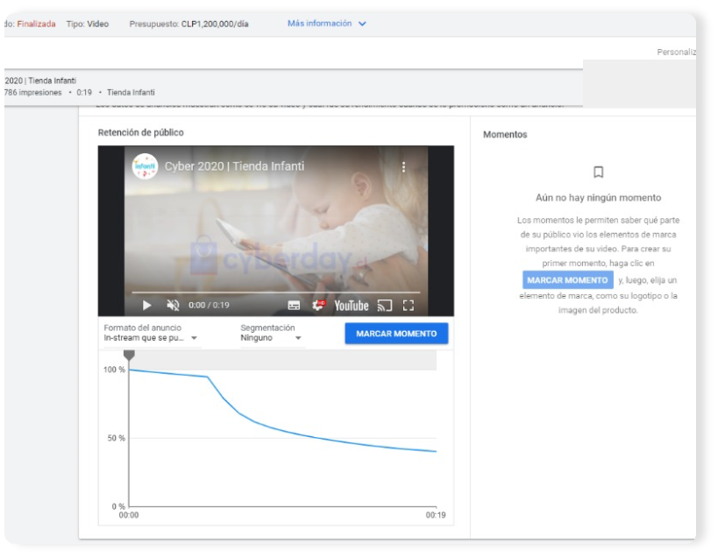This screenshot has height=557, width=718.
Task: Click the 100 % axis label
Action: pyautogui.click(x=114, y=370)
